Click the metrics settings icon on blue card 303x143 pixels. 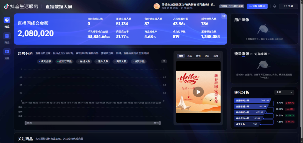pos(224,16)
